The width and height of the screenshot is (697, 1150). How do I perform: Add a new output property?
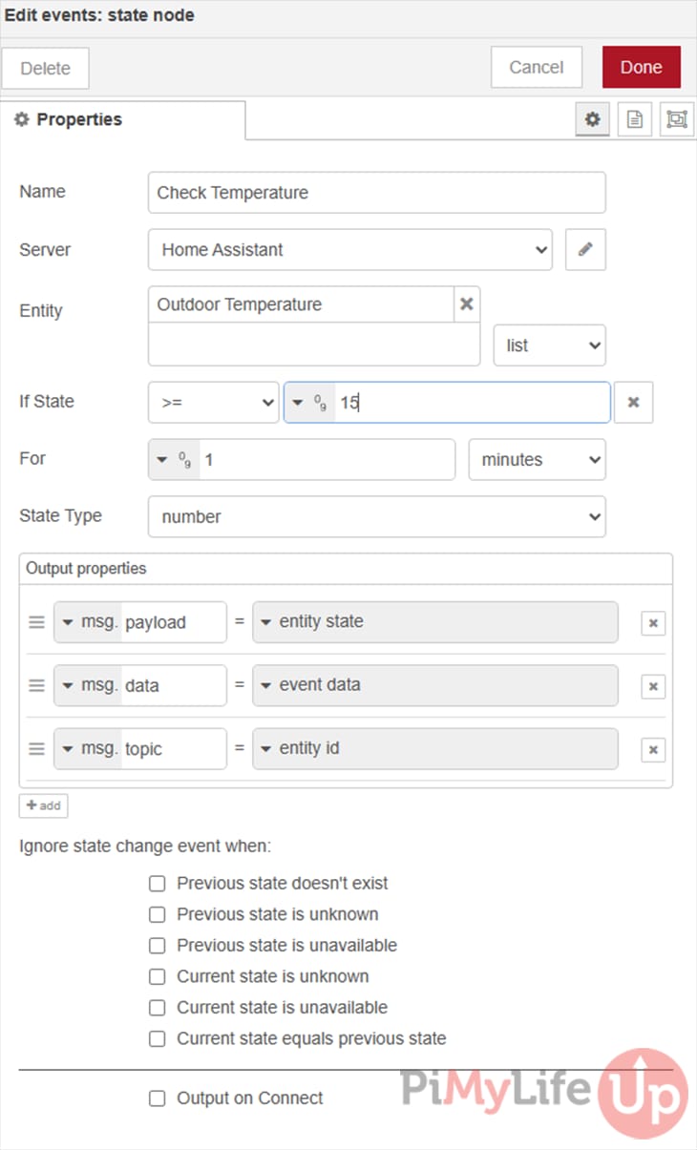[x=43, y=805]
